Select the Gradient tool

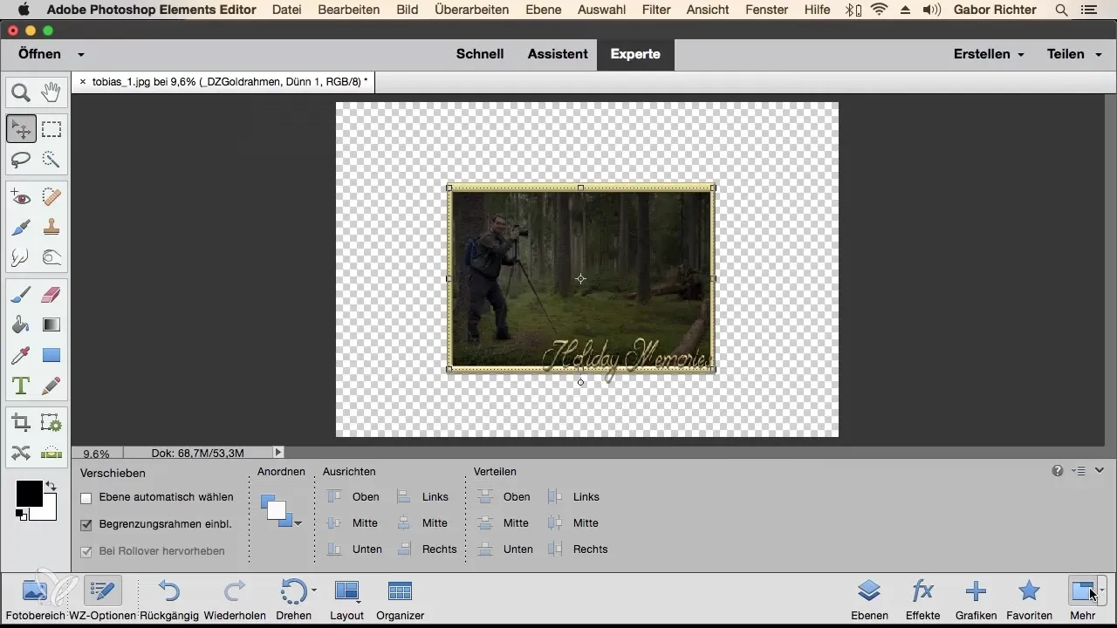pos(51,325)
